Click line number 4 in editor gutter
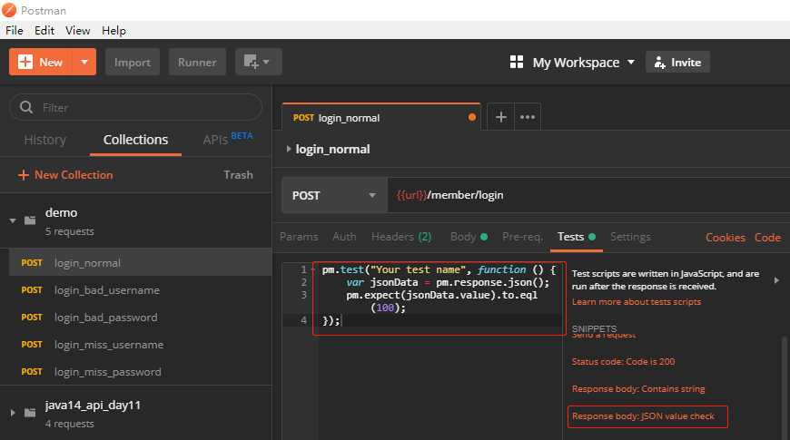Screen dimensions: 790x440 [x=303, y=320]
